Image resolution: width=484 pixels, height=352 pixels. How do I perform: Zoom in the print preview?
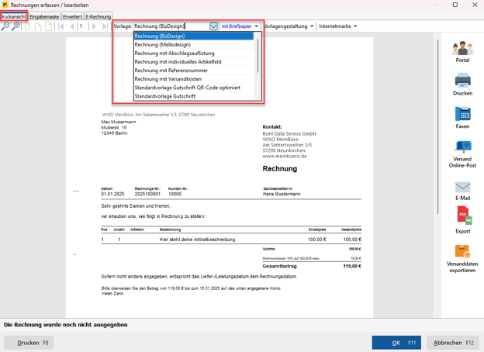[16, 26]
